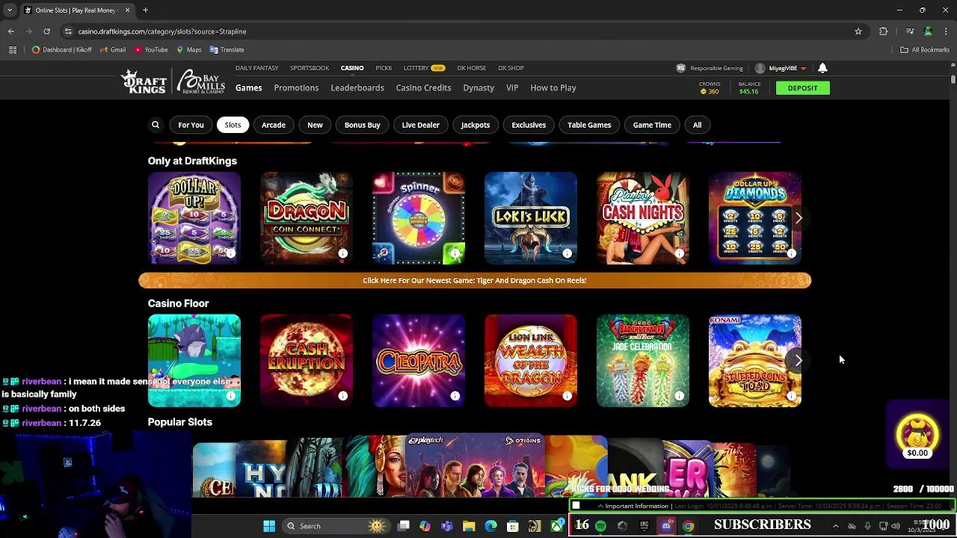Open the Loki's Luck game thumbnail
Screen dimensions: 957x538
pos(531,218)
